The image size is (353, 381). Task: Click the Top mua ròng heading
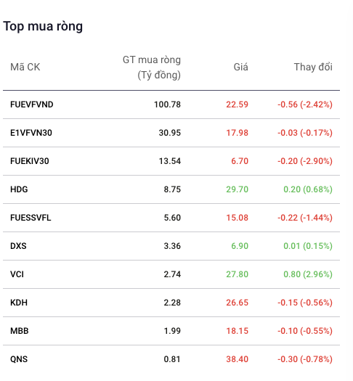pos(43,26)
